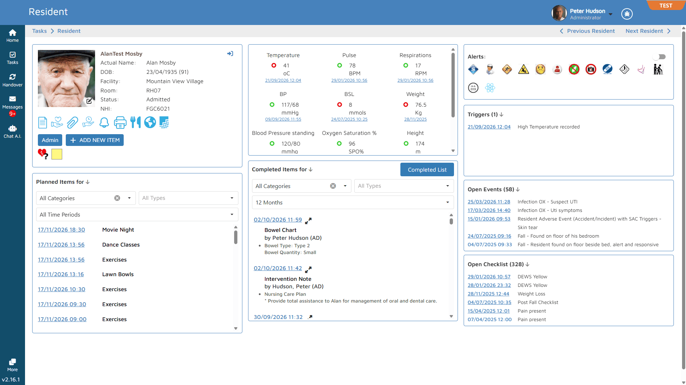Screen dimensions: 686x385
Task: Go to Previous Resident
Action: coord(587,31)
